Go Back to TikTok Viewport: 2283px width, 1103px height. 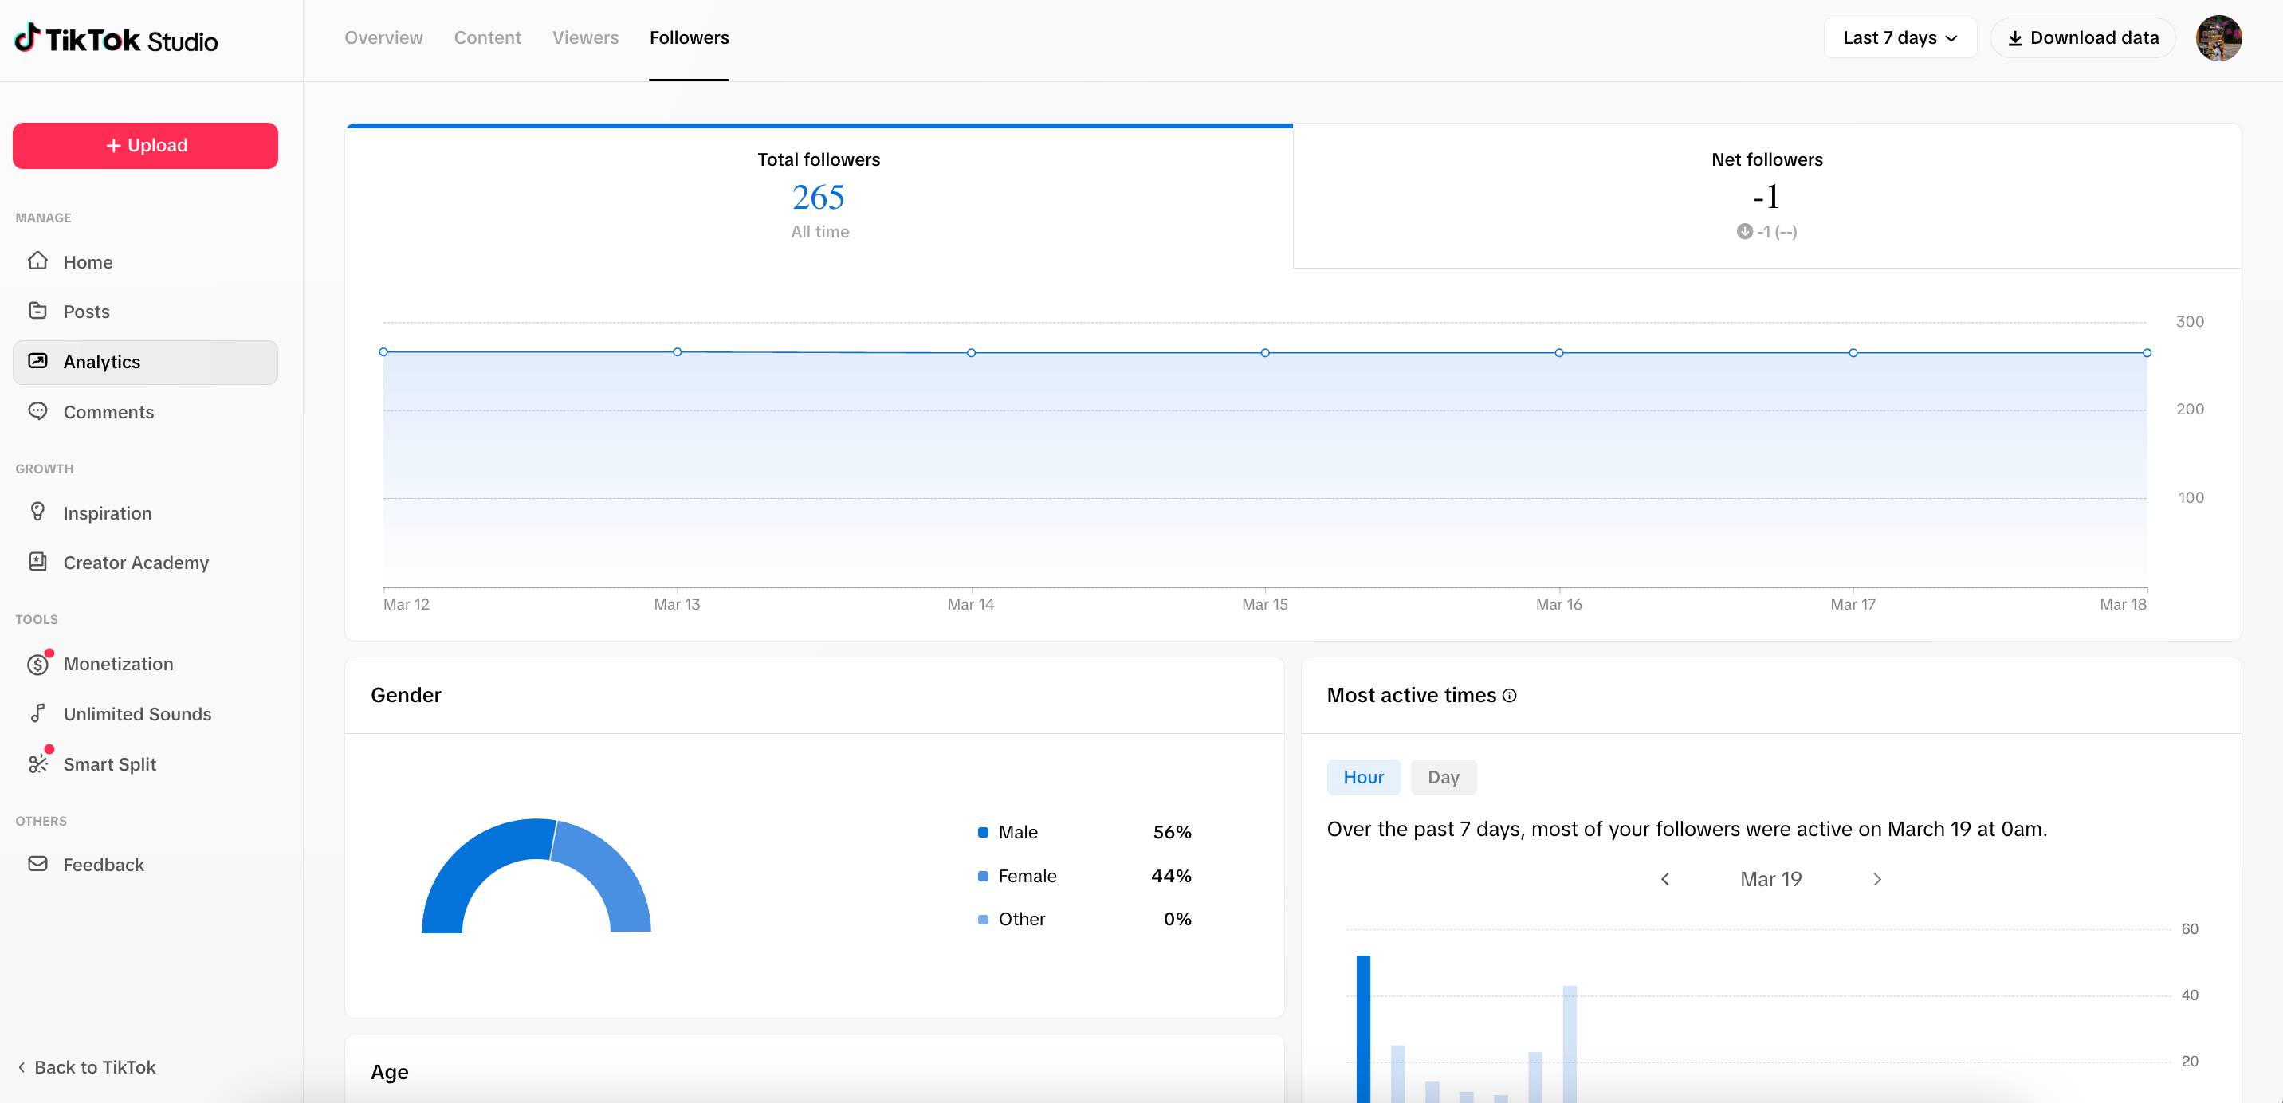tap(87, 1066)
